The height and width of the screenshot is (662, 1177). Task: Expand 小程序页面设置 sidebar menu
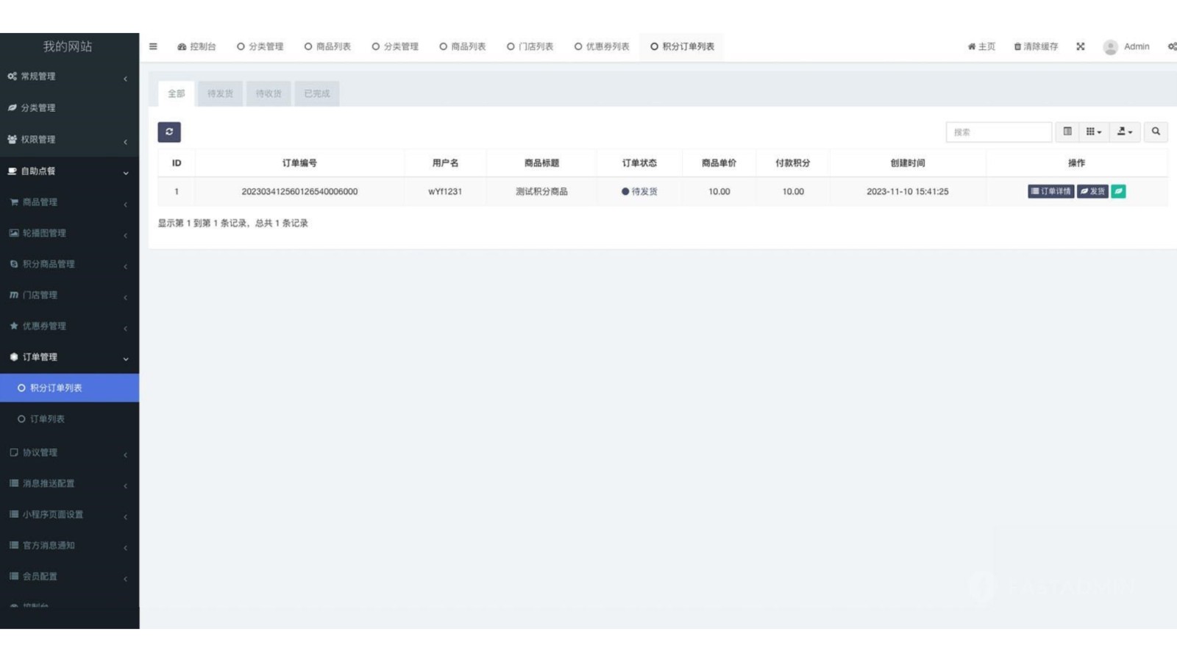[69, 514]
